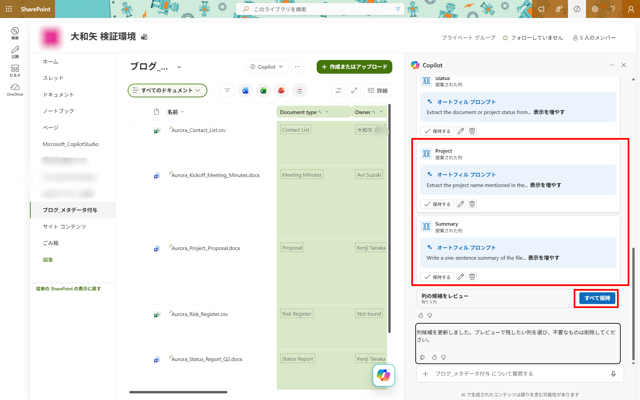Filter by Word documents icon
Screen dimensions: 640x400
coord(245,90)
